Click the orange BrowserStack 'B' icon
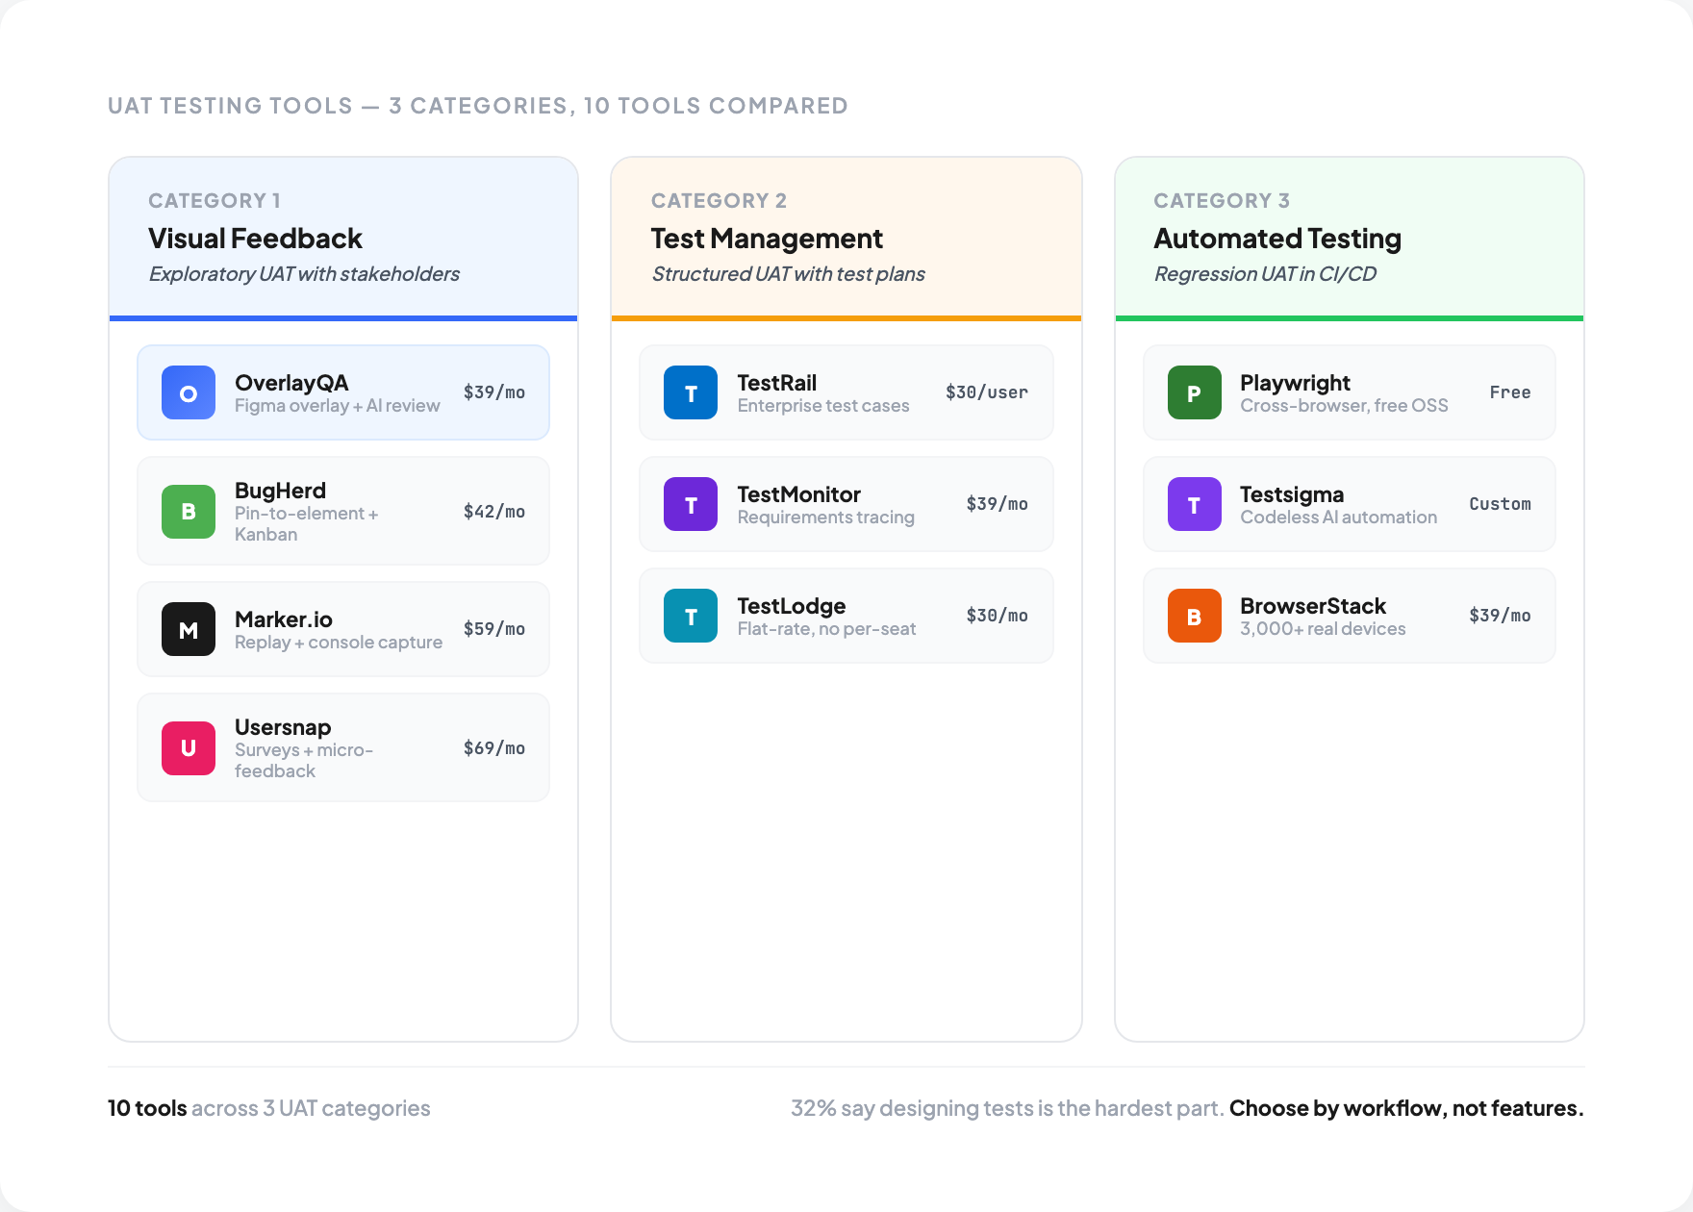This screenshot has width=1693, height=1212. click(x=1194, y=616)
